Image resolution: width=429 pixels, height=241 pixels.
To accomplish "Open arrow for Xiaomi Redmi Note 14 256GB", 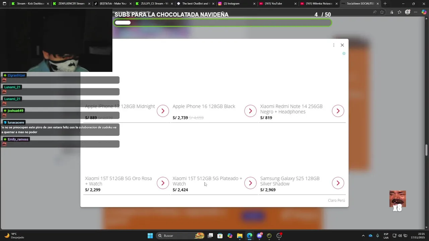I will coord(338,111).
